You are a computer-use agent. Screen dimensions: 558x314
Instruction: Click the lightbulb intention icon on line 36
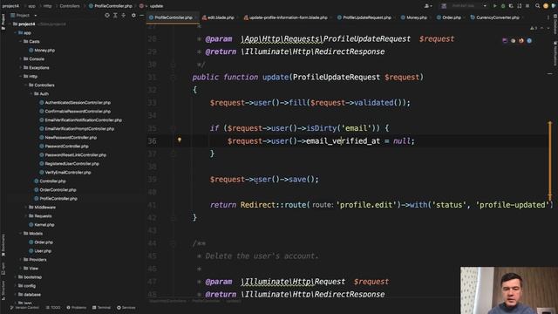[x=180, y=140]
